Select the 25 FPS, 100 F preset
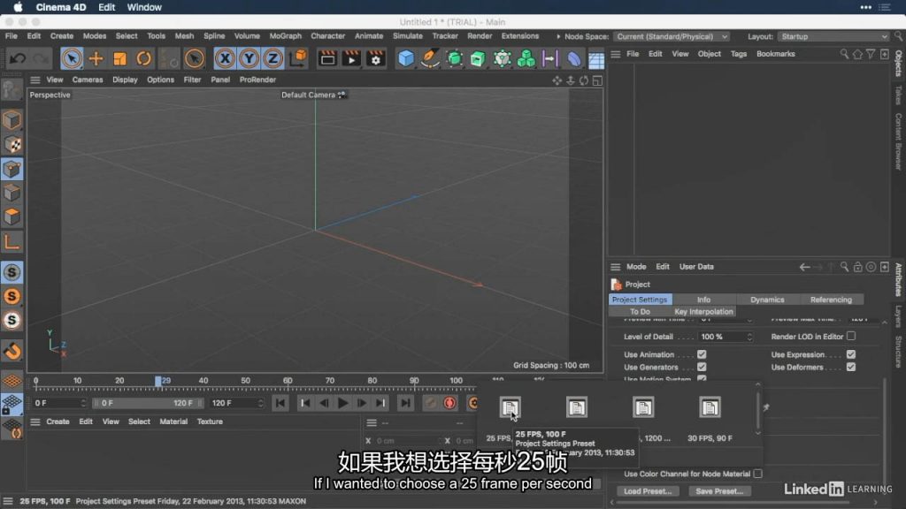The width and height of the screenshot is (906, 509). pos(510,407)
